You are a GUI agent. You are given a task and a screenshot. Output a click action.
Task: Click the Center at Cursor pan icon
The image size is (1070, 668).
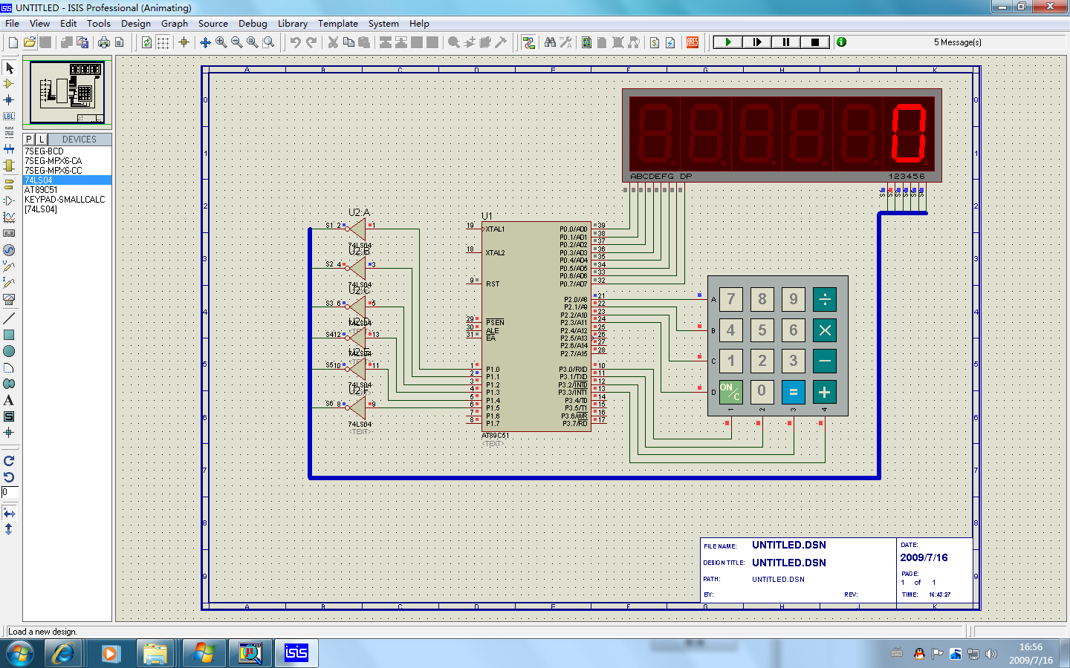tap(205, 42)
